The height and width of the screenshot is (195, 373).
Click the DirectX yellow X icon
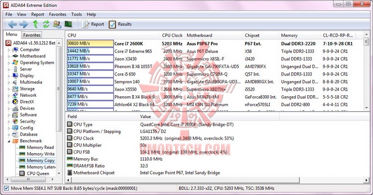click(15, 102)
